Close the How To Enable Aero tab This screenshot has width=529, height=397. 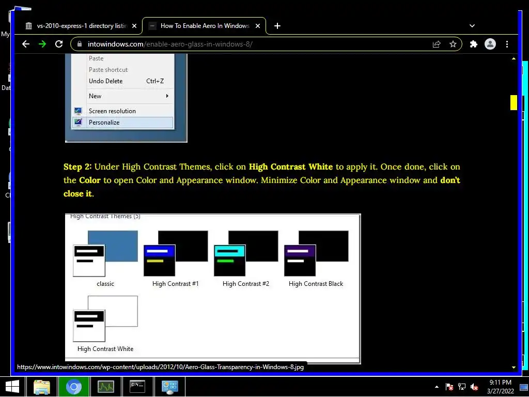(258, 26)
